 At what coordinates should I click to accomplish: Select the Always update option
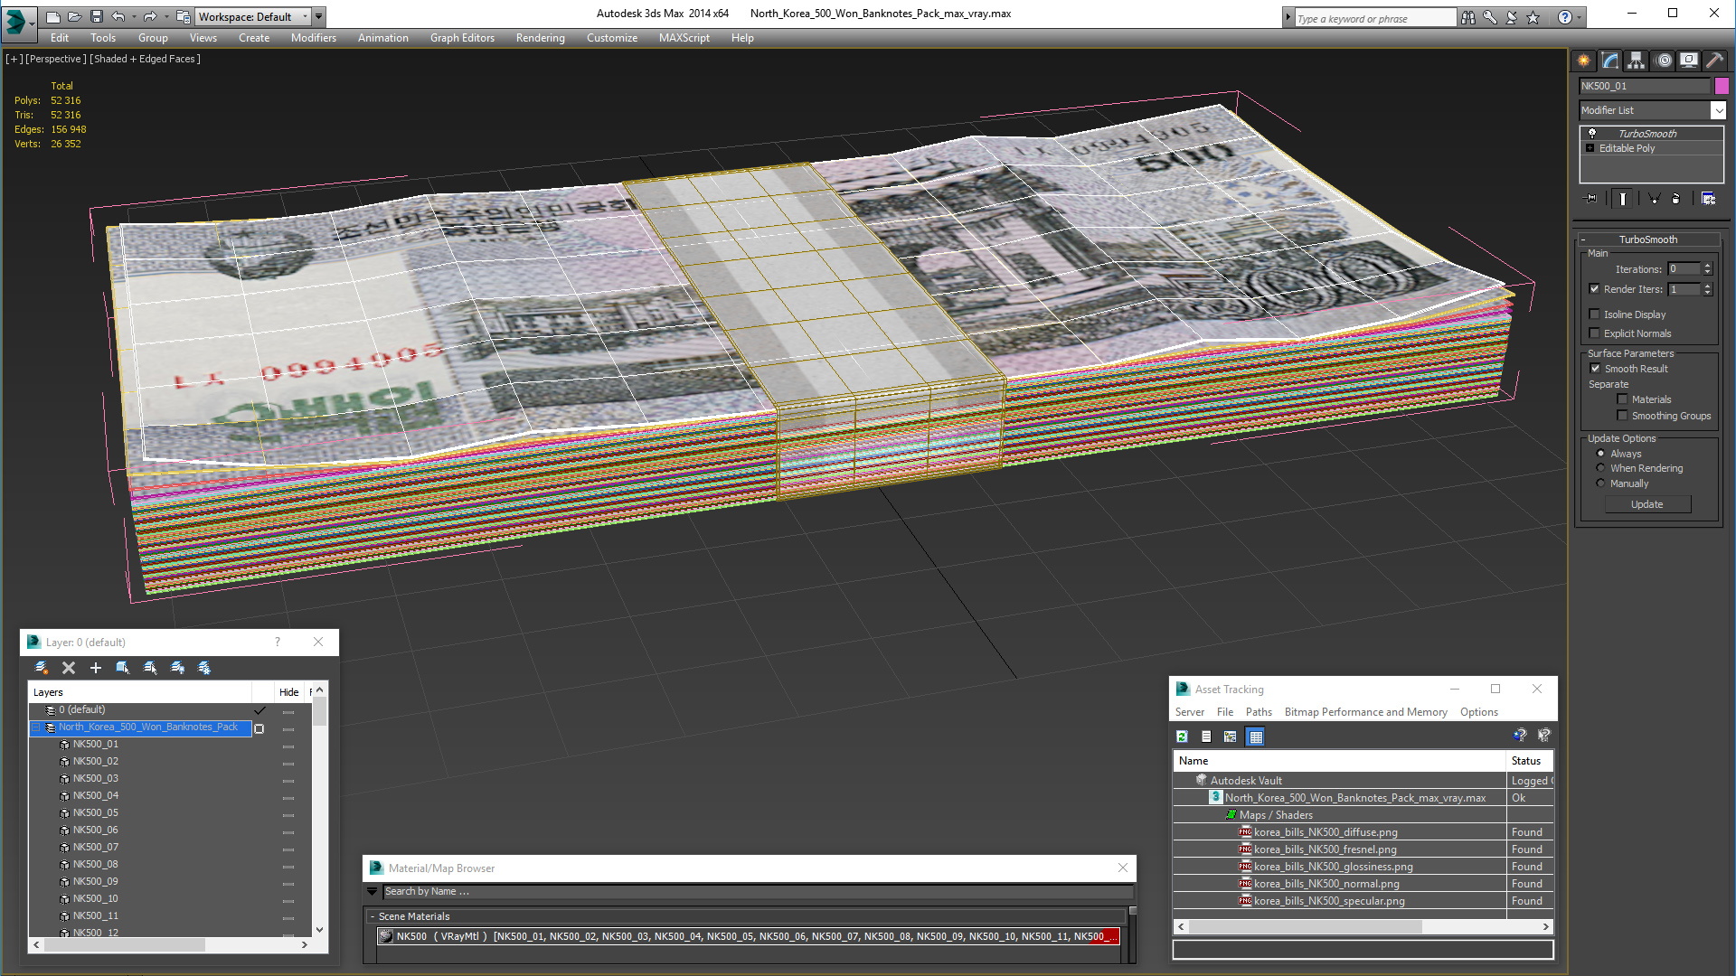point(1600,454)
